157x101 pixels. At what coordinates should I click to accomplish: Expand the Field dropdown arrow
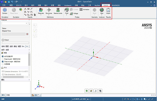(66, 15)
